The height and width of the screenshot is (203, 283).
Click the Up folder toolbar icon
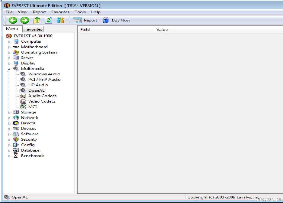(37, 20)
